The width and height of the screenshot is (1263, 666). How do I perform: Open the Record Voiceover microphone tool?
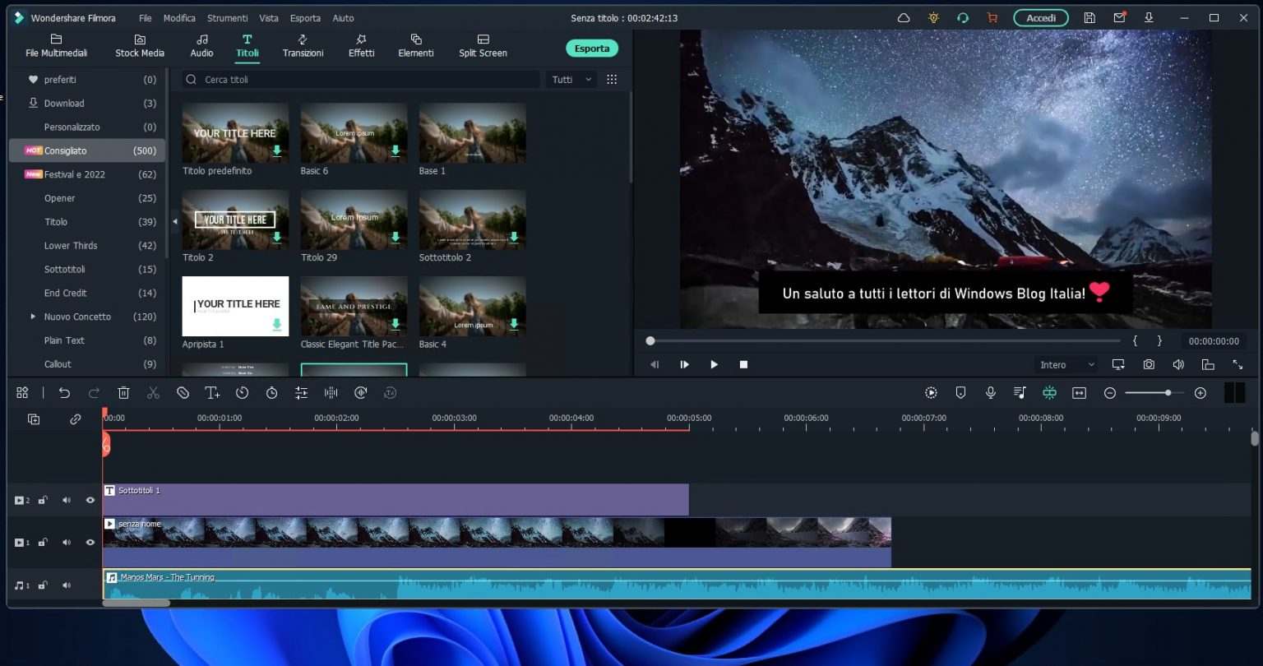(990, 392)
